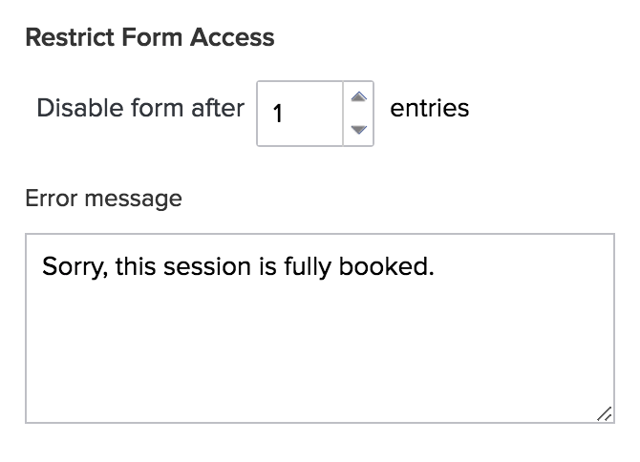Click the "Error message" field label
Image resolution: width=640 pixels, height=462 pixels.
point(103,199)
